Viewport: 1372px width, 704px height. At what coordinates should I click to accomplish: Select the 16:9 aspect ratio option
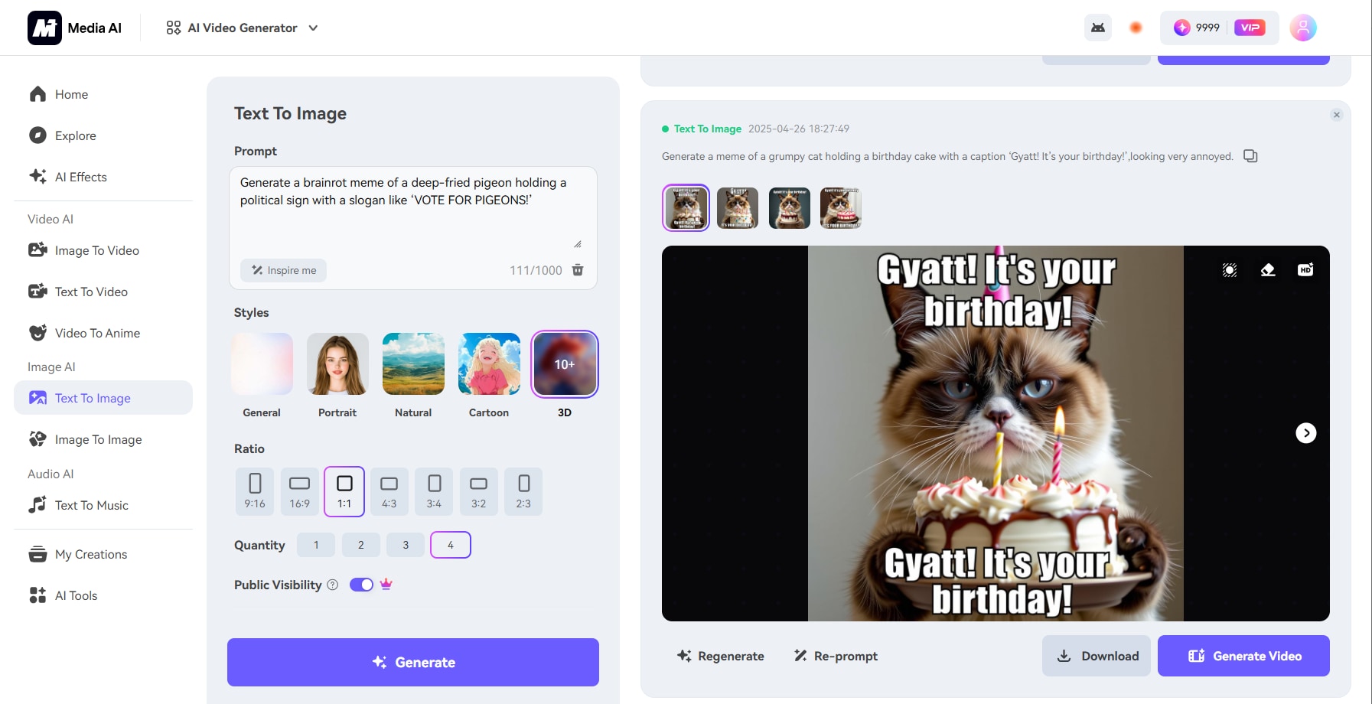click(x=299, y=491)
